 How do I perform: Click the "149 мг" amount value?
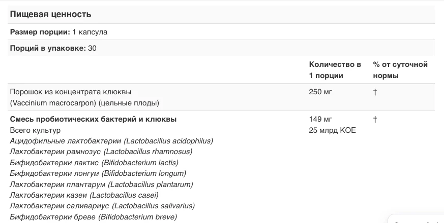point(320,119)
